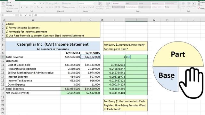Cancel entry with formula bar X icon
This screenshot has width=205, height=115.
pyautogui.click(x=21, y=15)
